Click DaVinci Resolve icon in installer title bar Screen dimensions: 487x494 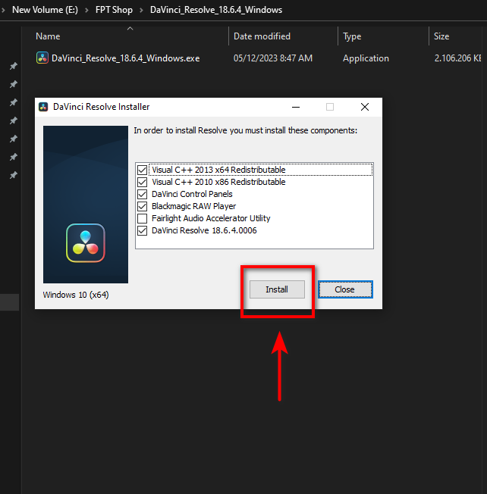tap(43, 107)
